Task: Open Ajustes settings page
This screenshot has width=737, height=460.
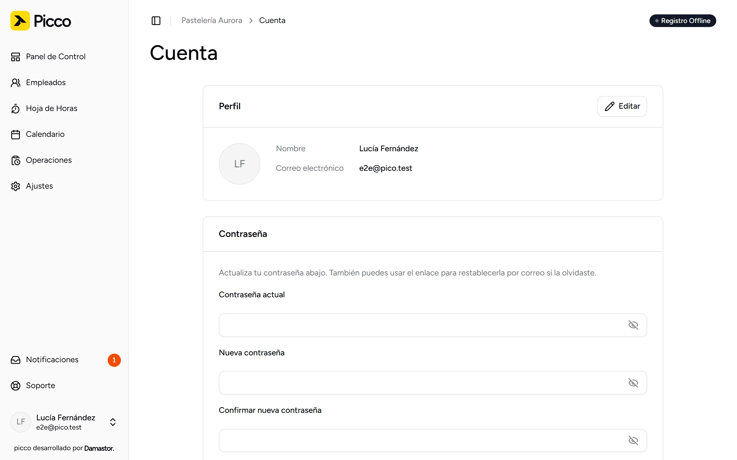Action: pos(64,186)
